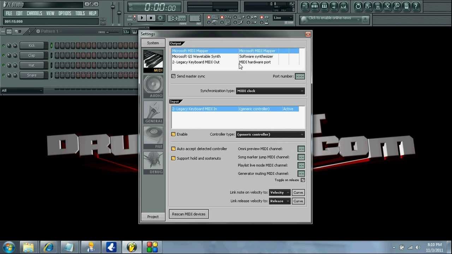Open the help question-mark icon
This screenshot has width=452, height=254.
click(416, 6)
